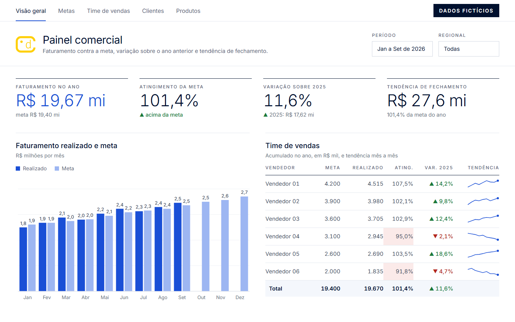Open the Regional dropdown showing Todas
515x322 pixels.
point(469,49)
